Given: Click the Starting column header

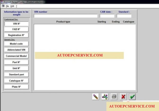Looking at the screenshot, I should pyautogui.click(x=101, y=22).
